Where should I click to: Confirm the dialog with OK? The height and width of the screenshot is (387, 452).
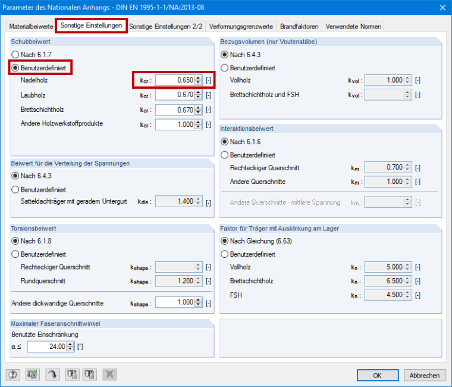point(378,375)
